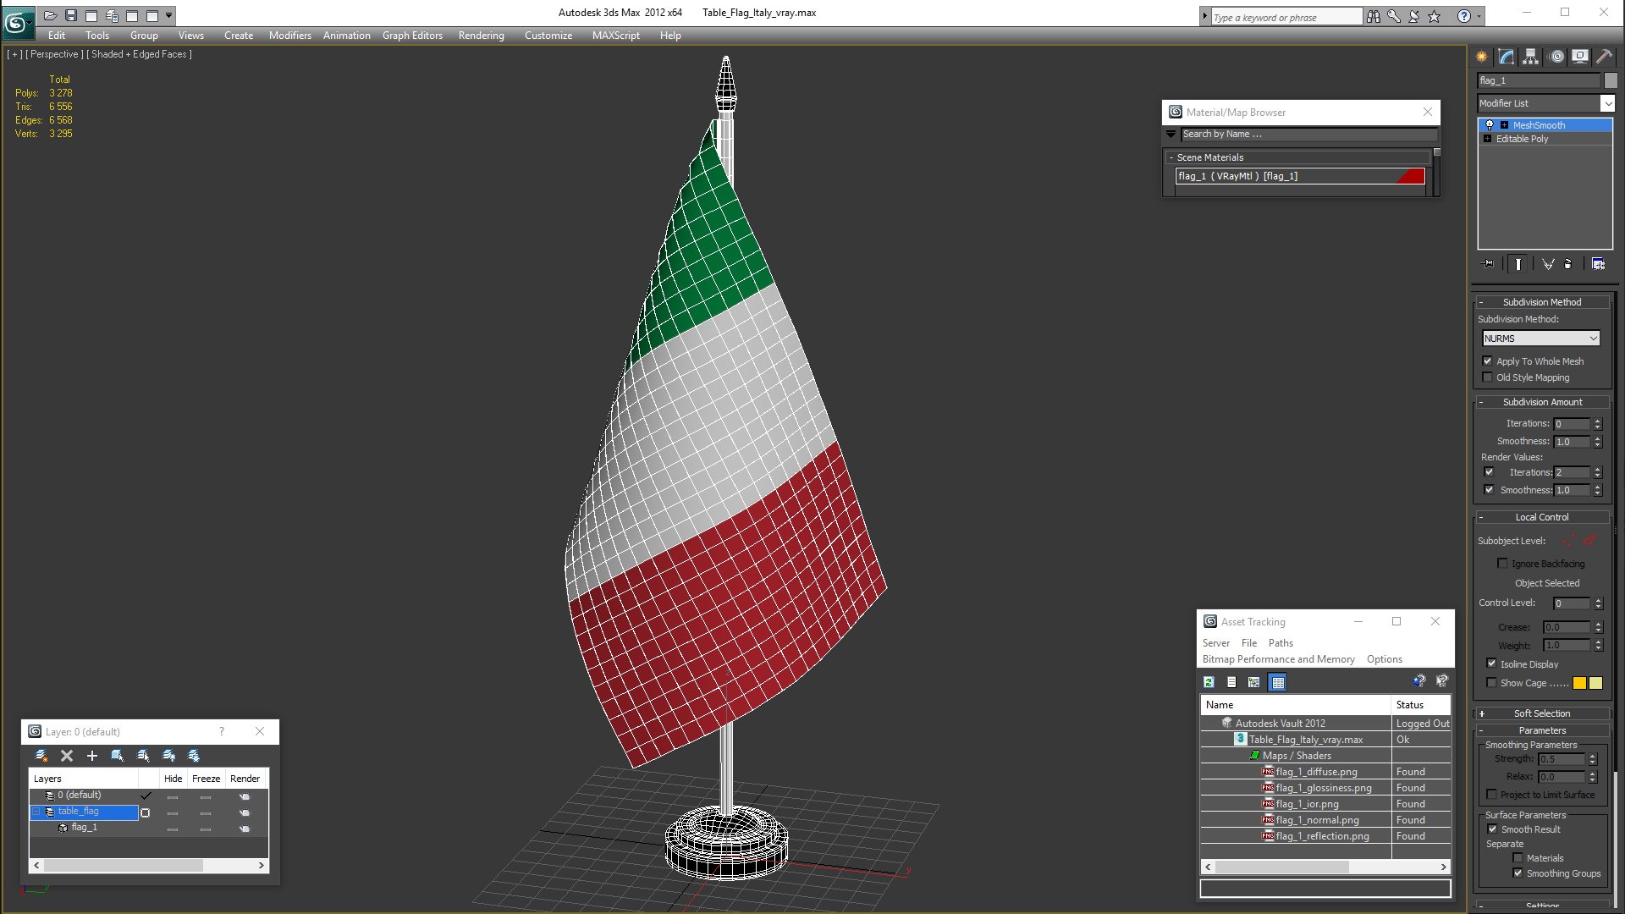
Task: Open the Motion command panel tab
Action: click(1556, 57)
